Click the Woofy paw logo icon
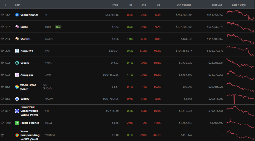The image size is (255, 141). 17,99
